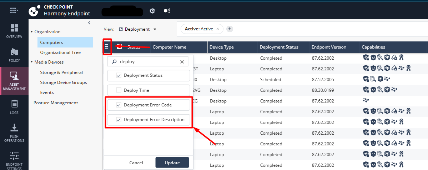428x170 pixels.
Task: Open the Overview dashboard icon
Action: [14, 28]
